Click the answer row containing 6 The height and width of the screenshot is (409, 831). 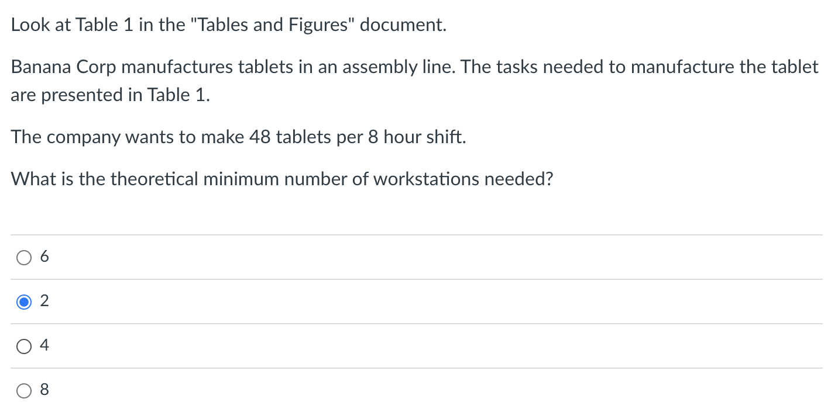[x=234, y=257]
